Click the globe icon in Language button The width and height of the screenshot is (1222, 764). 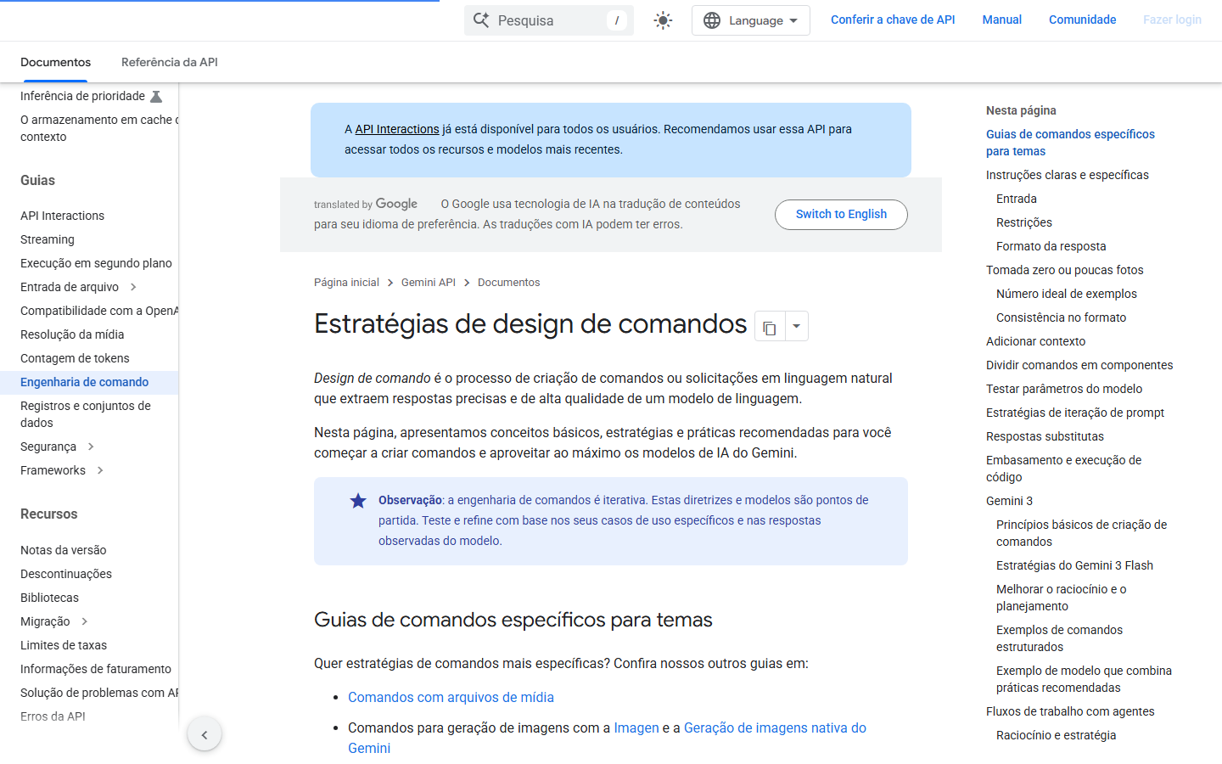[712, 20]
